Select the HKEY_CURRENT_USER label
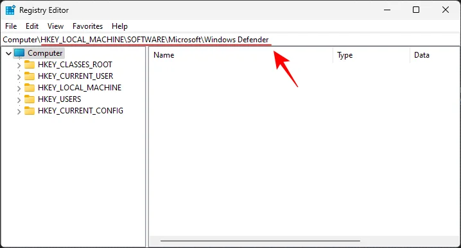This screenshot has width=461, height=248. tap(75, 76)
